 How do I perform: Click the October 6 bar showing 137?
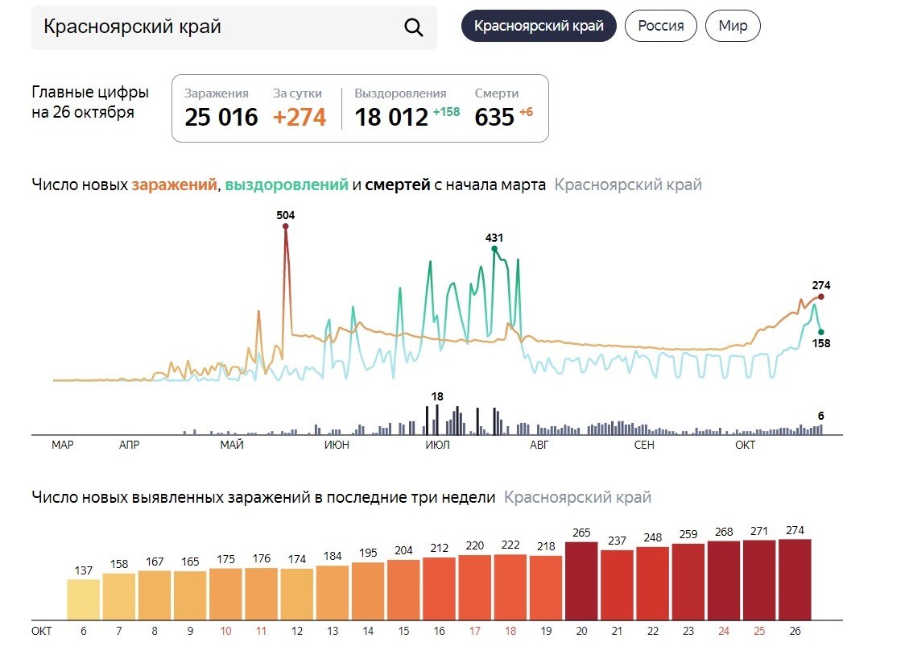(83, 599)
